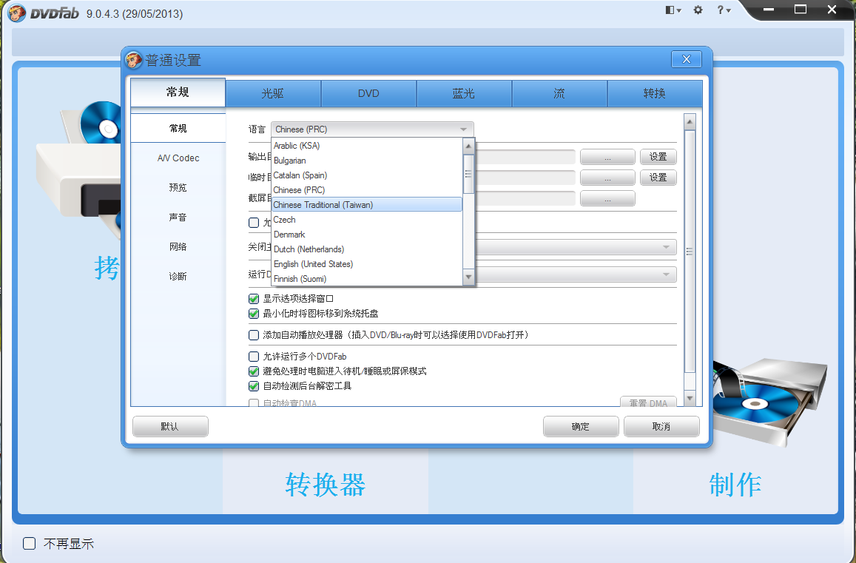This screenshot has width=856, height=563.
Task: Click the 默认 default button
Action: click(170, 426)
